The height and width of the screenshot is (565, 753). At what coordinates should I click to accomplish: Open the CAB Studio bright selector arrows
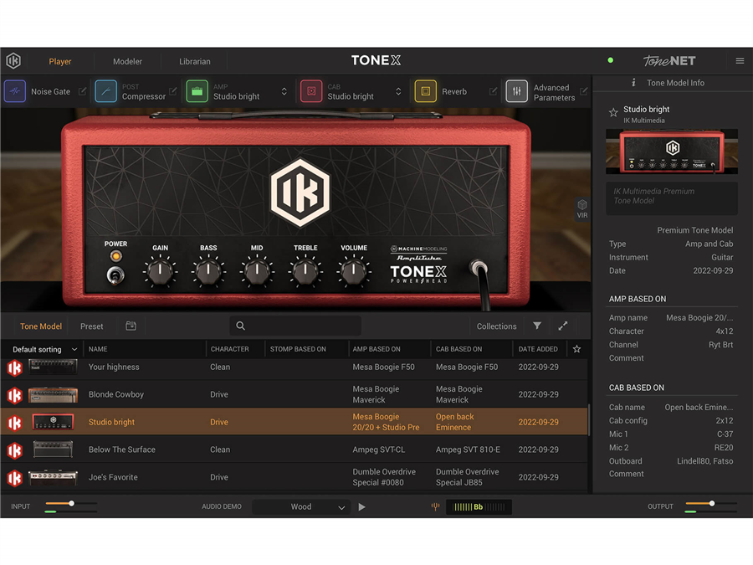[398, 91]
